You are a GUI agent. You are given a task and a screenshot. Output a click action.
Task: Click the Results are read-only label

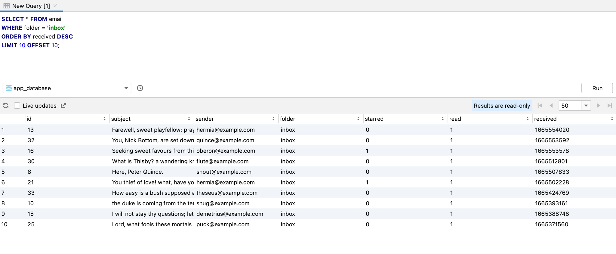(502, 106)
